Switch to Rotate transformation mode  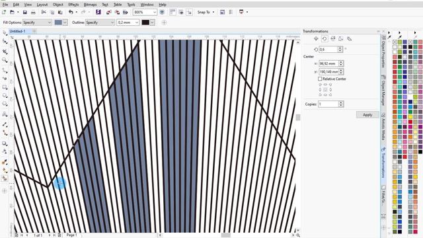pos(325,39)
